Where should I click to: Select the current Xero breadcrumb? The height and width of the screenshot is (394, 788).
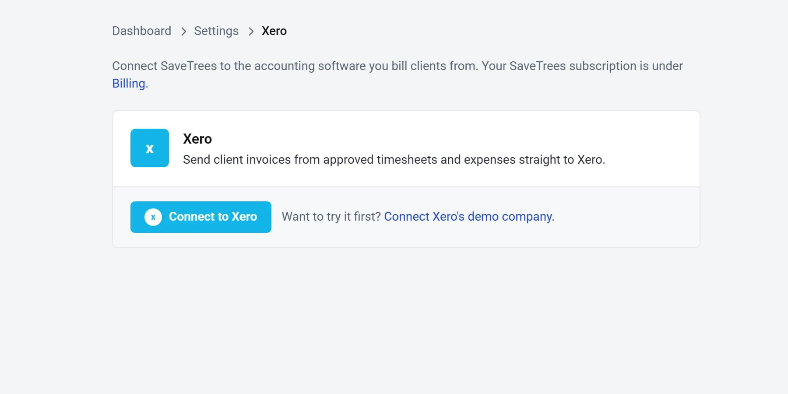[x=274, y=31]
